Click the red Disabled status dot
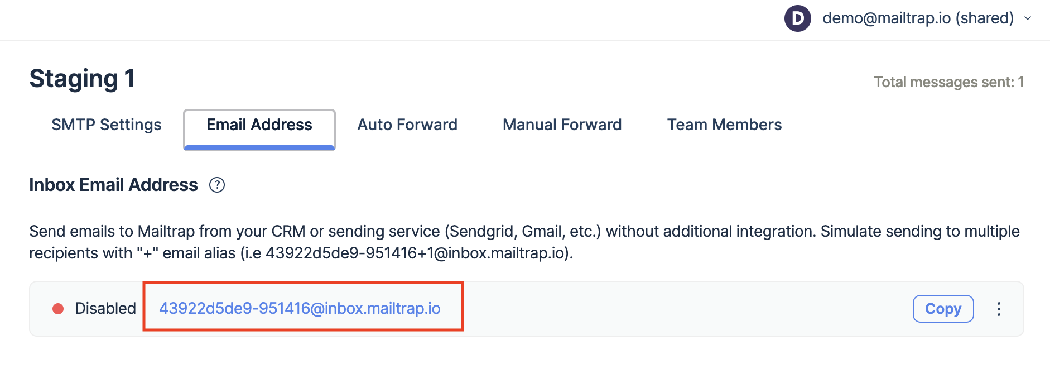The height and width of the screenshot is (383, 1050). [58, 309]
